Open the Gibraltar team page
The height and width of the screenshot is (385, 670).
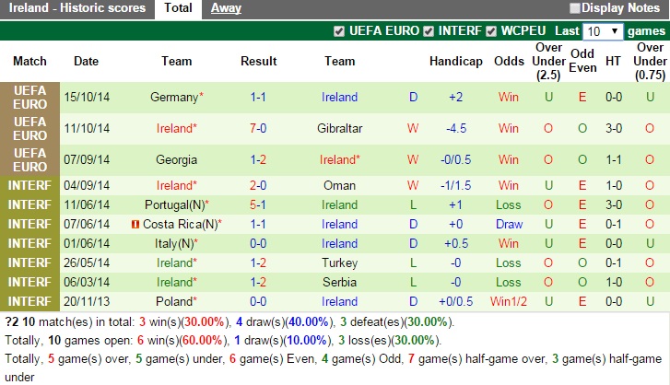point(339,128)
